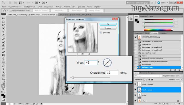The height and width of the screenshot is (105, 184).
Task: Open Hand tool preset picker arrow
Action: 7,11
